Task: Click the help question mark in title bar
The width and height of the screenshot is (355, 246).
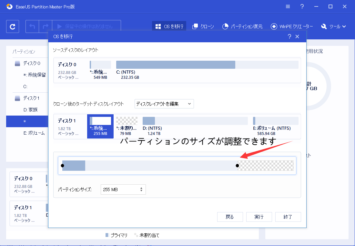Action: [x=302, y=6]
